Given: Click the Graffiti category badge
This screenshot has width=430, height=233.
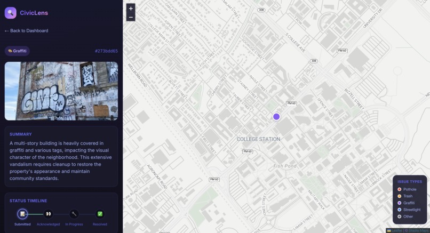Looking at the screenshot, I should click(x=17, y=51).
